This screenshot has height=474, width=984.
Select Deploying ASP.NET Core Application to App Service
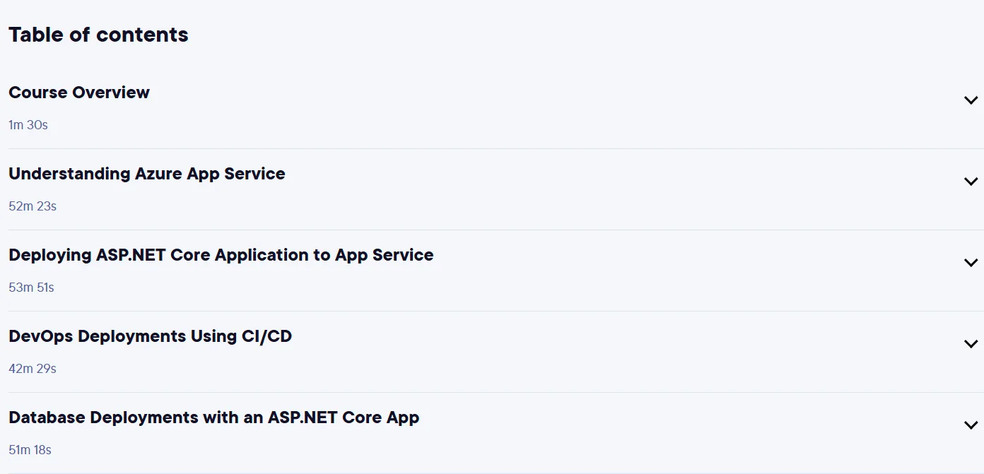coord(221,255)
